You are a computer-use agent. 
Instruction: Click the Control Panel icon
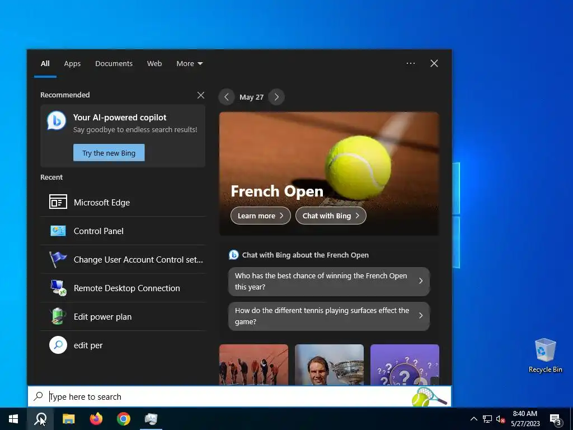coord(58,231)
